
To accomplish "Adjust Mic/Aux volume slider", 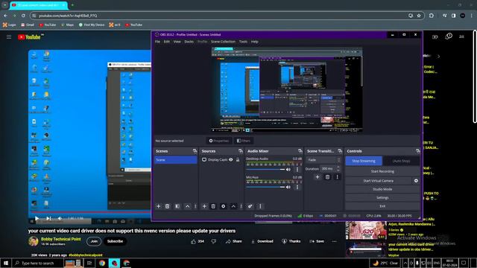I will coord(265,187).
